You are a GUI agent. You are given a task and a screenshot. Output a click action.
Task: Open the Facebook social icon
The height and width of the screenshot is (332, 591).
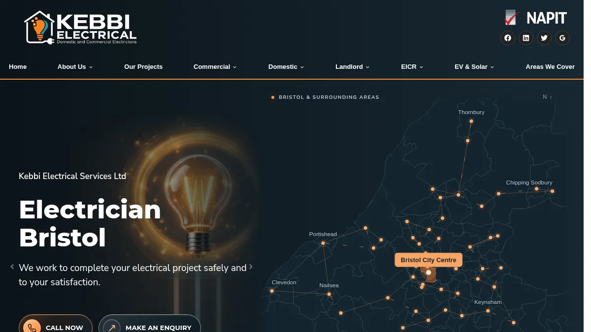[x=508, y=38]
